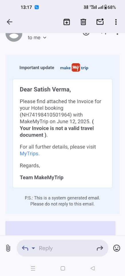The width and height of the screenshot is (125, 276).
Task: Open reply options dropdown arrow
Action: pos(33,248)
